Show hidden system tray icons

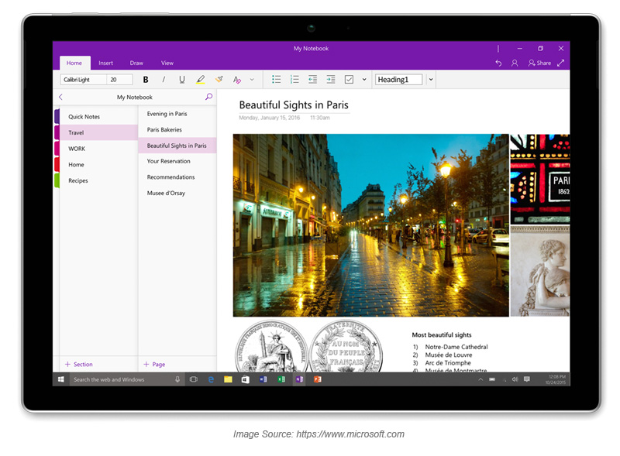click(x=480, y=379)
